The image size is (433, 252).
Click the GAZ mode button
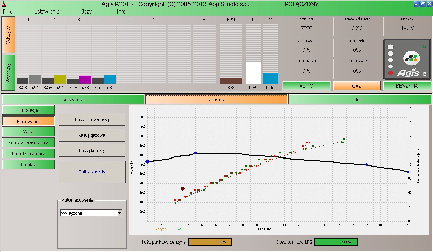point(357,86)
